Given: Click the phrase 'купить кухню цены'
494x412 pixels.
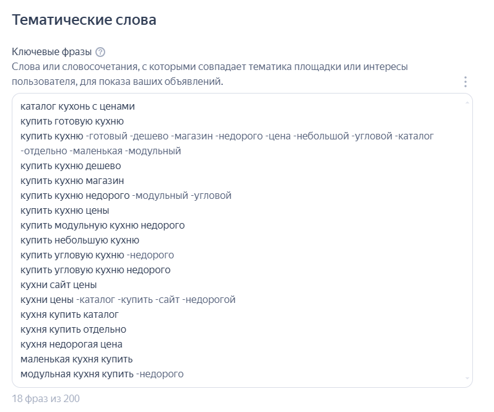Looking at the screenshot, I should (x=65, y=211).
